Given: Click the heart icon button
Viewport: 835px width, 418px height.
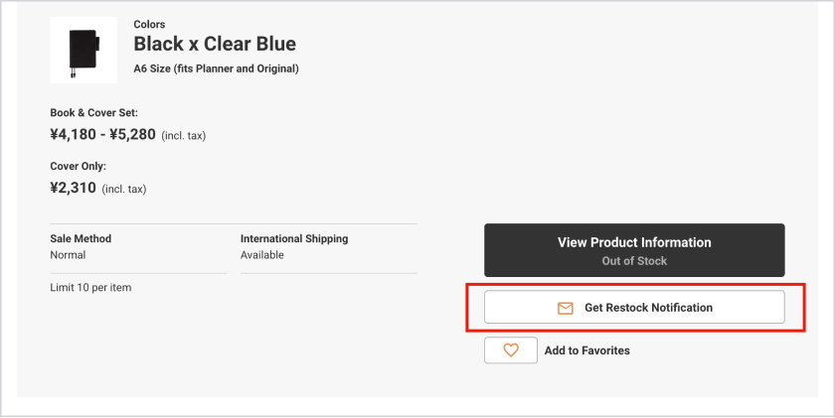Looking at the screenshot, I should click(511, 350).
